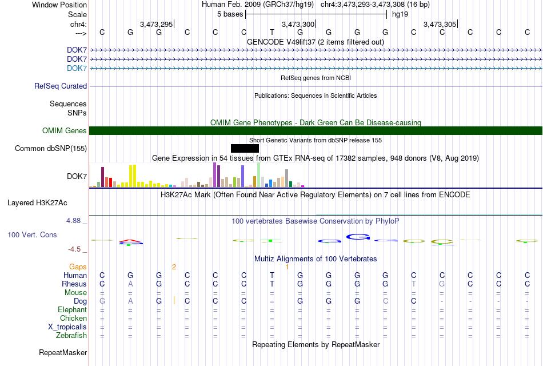Click the red A PhyloP logo letter
The image size is (543, 366).
[130, 241]
